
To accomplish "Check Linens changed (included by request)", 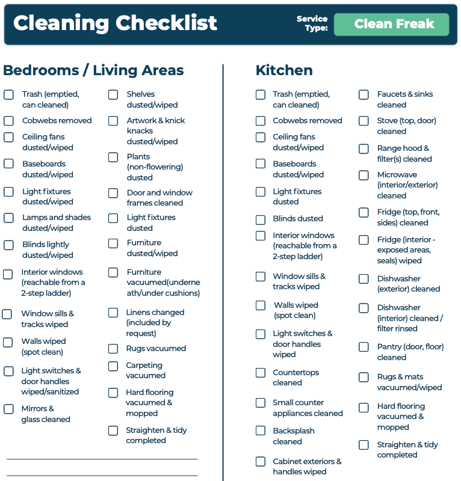I will (x=113, y=313).
